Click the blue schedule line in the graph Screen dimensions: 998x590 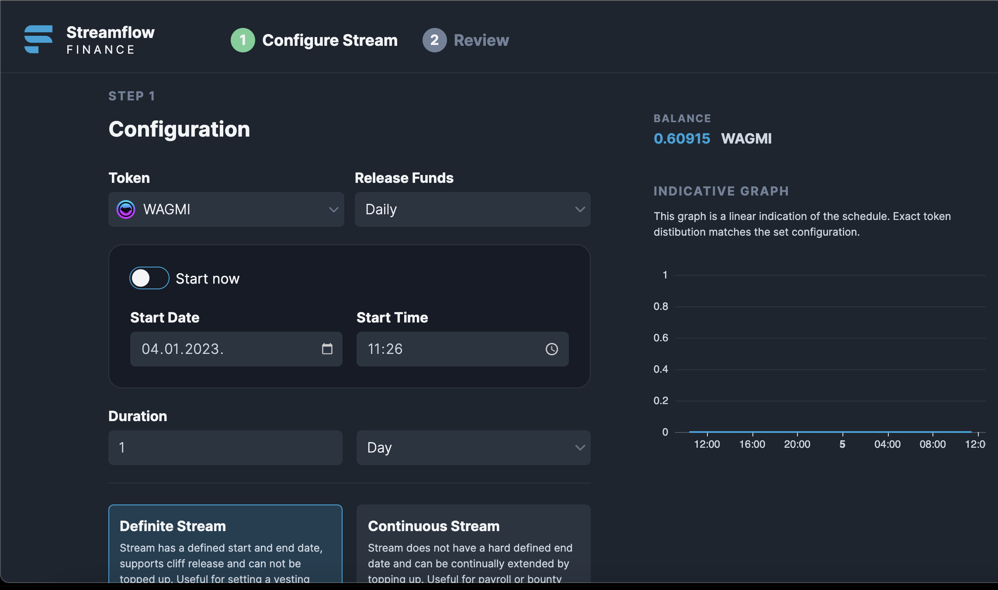[x=830, y=432]
